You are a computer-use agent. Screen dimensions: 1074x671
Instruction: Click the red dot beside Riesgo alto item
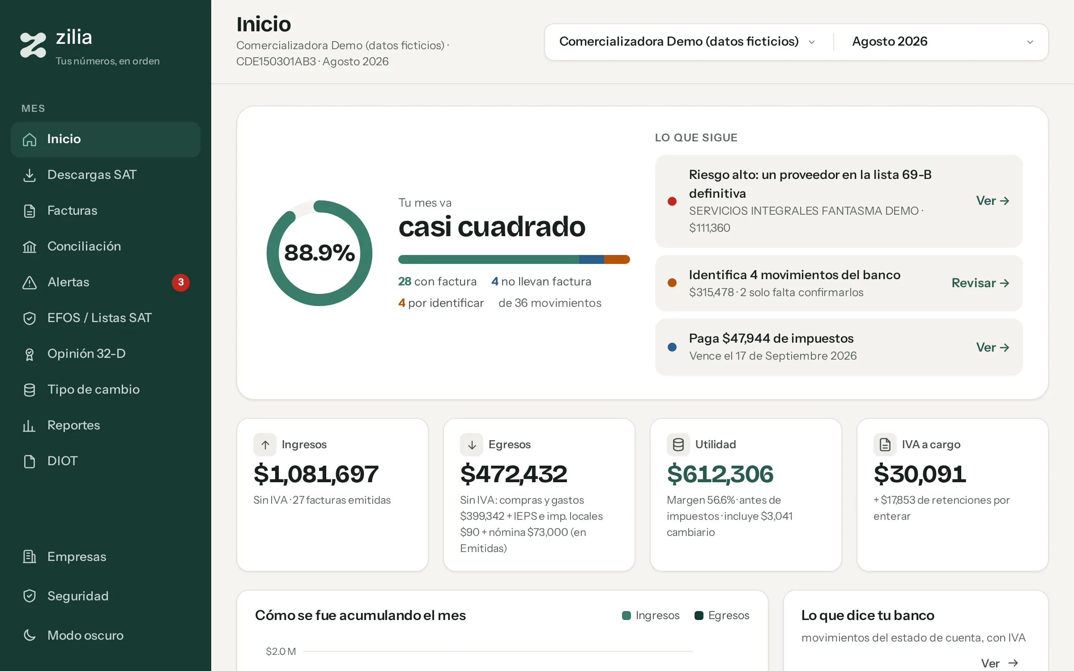[672, 201]
